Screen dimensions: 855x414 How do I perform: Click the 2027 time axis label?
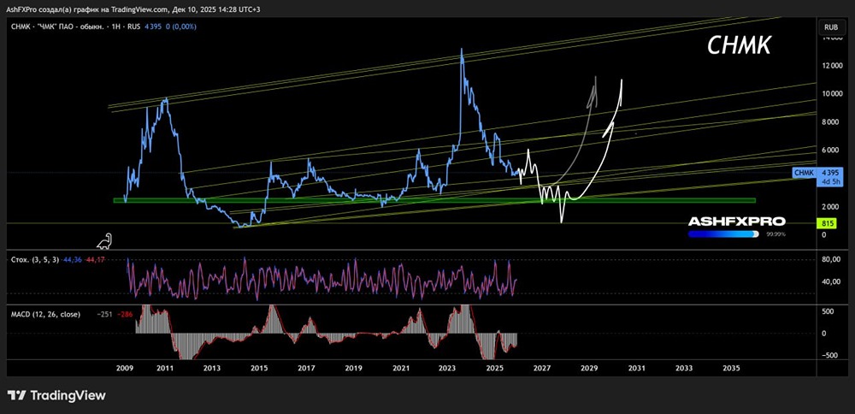coord(543,368)
